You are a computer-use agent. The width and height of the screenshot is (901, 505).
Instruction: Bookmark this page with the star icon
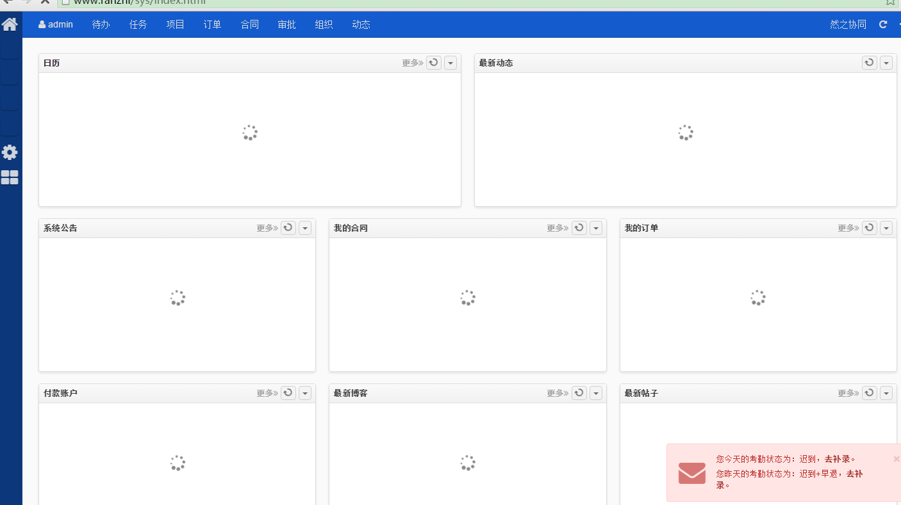coord(890,2)
